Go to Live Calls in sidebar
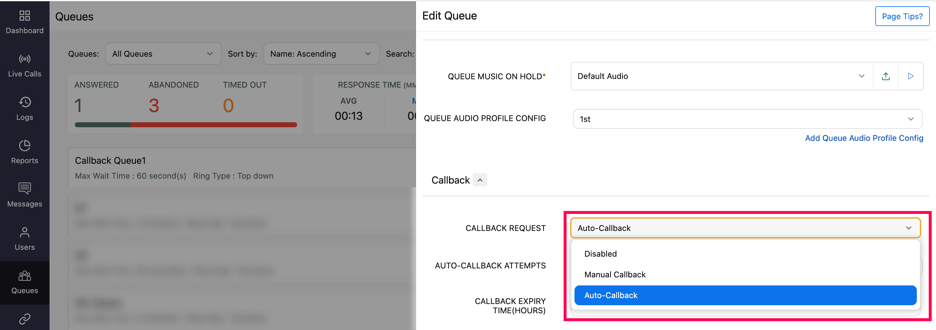The width and height of the screenshot is (936, 330). coord(24,59)
